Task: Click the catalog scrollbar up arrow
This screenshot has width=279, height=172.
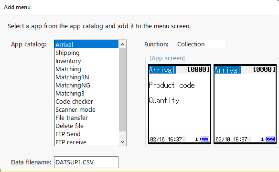Action: [x=122, y=44]
